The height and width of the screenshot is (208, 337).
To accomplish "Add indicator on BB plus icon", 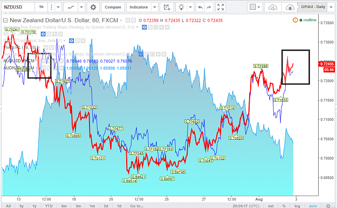I will tap(54, 34).
